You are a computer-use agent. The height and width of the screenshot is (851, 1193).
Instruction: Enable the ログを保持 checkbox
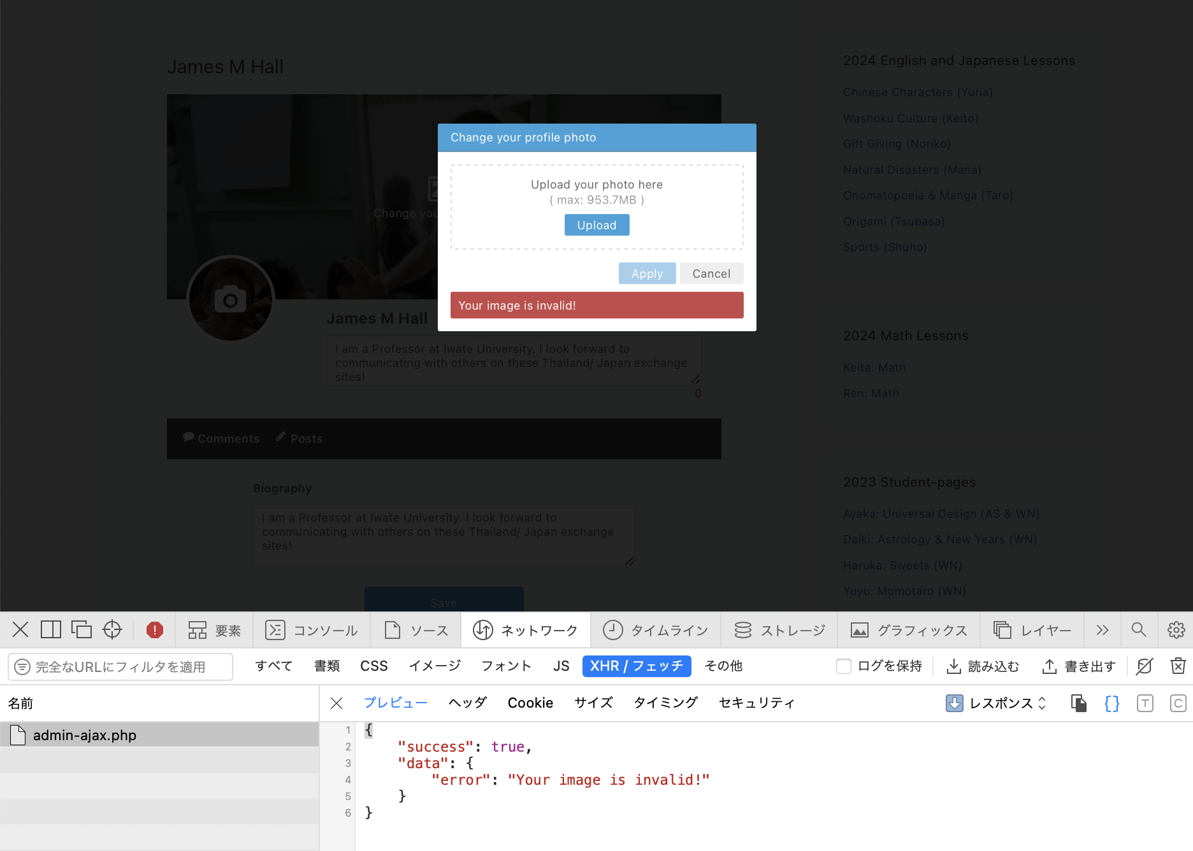[x=844, y=666]
